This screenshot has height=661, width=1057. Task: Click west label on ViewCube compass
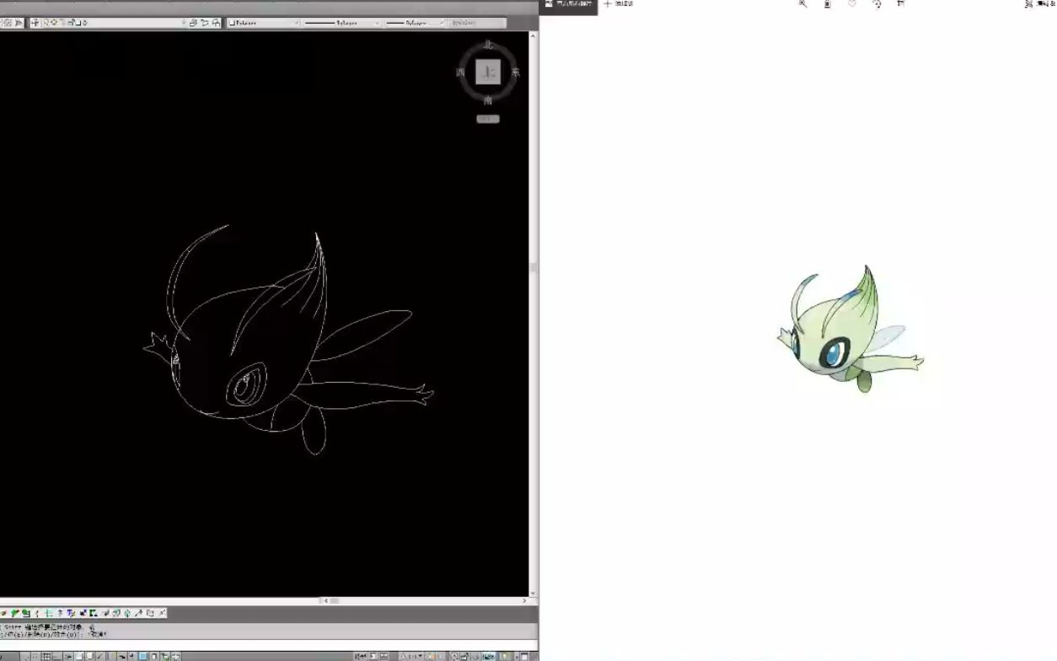tap(460, 73)
